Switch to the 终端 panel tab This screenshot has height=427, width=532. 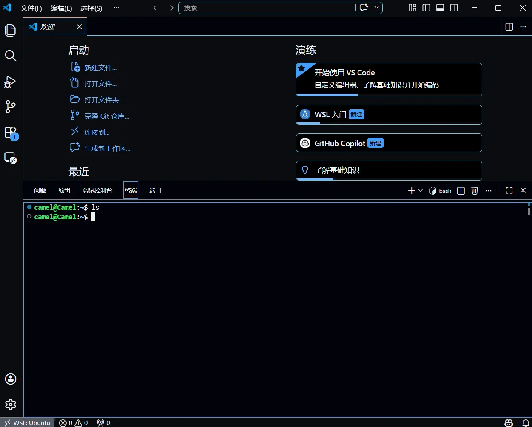[x=131, y=190]
